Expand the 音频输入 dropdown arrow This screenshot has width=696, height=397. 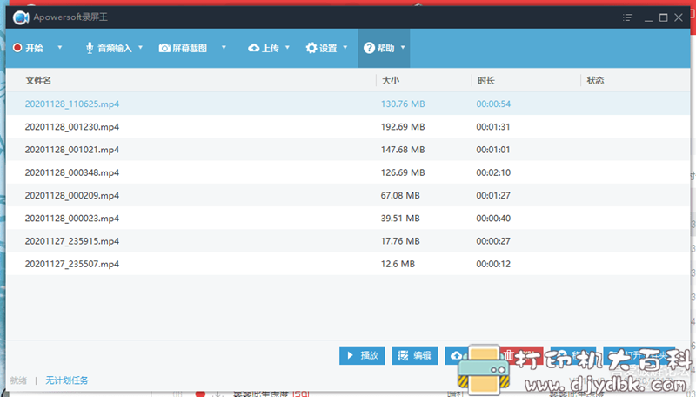click(x=140, y=47)
